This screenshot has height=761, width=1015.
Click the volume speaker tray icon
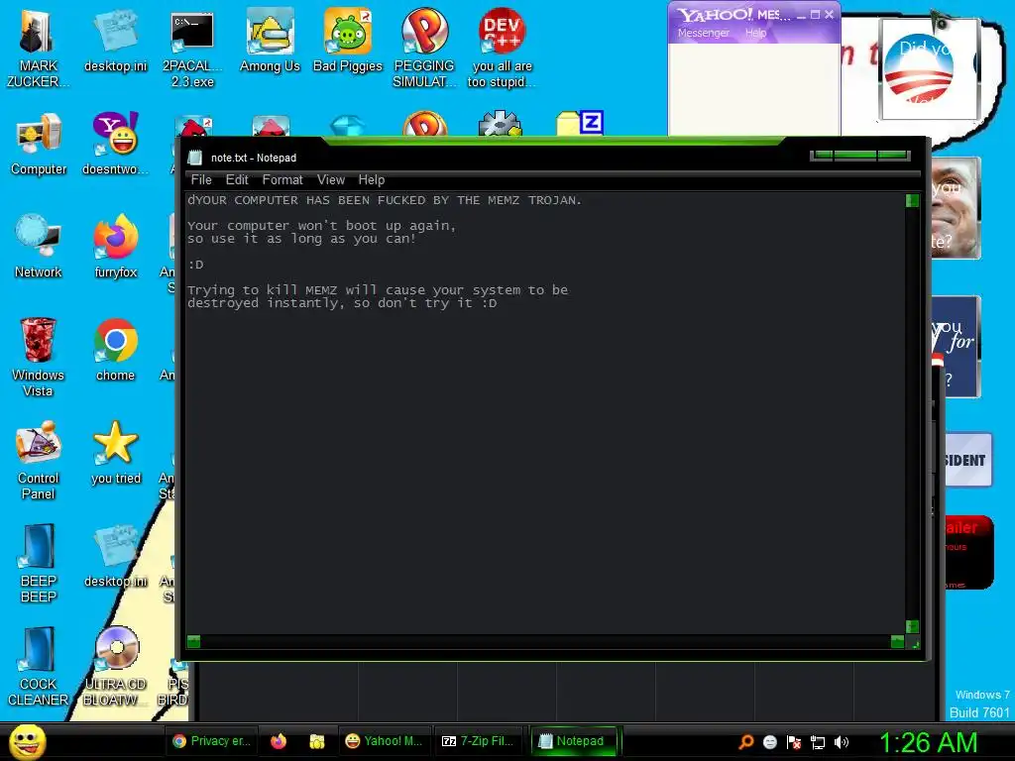842,741
